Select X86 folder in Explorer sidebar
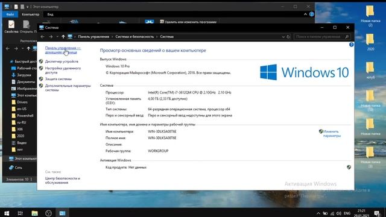The width and height of the screenshot is (386, 217). (17, 129)
